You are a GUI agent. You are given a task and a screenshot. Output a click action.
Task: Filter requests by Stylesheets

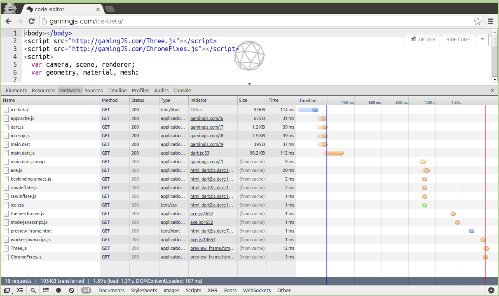(x=144, y=290)
